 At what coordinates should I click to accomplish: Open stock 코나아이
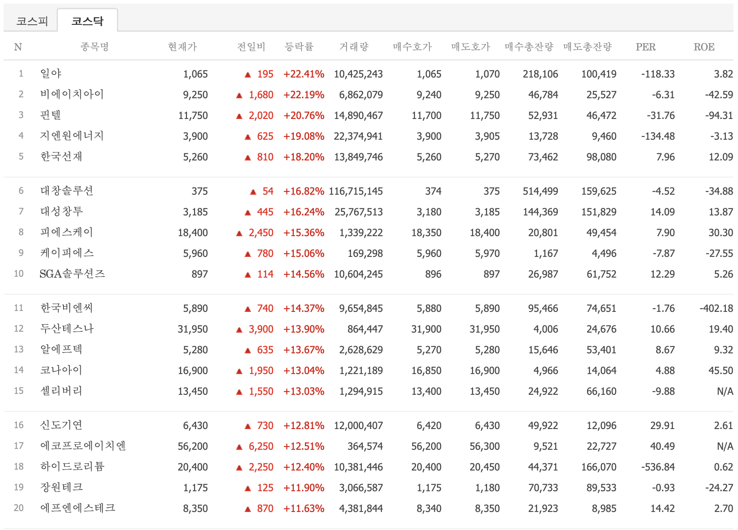61,370
